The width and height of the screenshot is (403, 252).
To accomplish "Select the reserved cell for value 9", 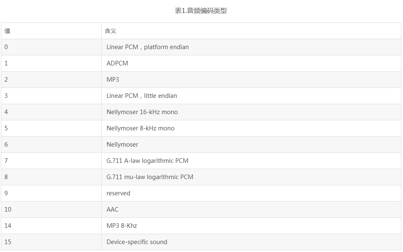I will (251, 193).
